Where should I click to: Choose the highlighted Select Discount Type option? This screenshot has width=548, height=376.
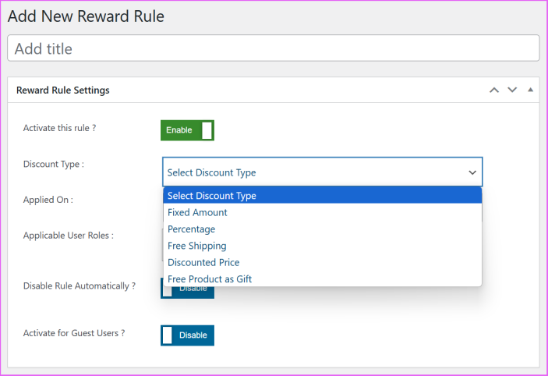pos(322,196)
